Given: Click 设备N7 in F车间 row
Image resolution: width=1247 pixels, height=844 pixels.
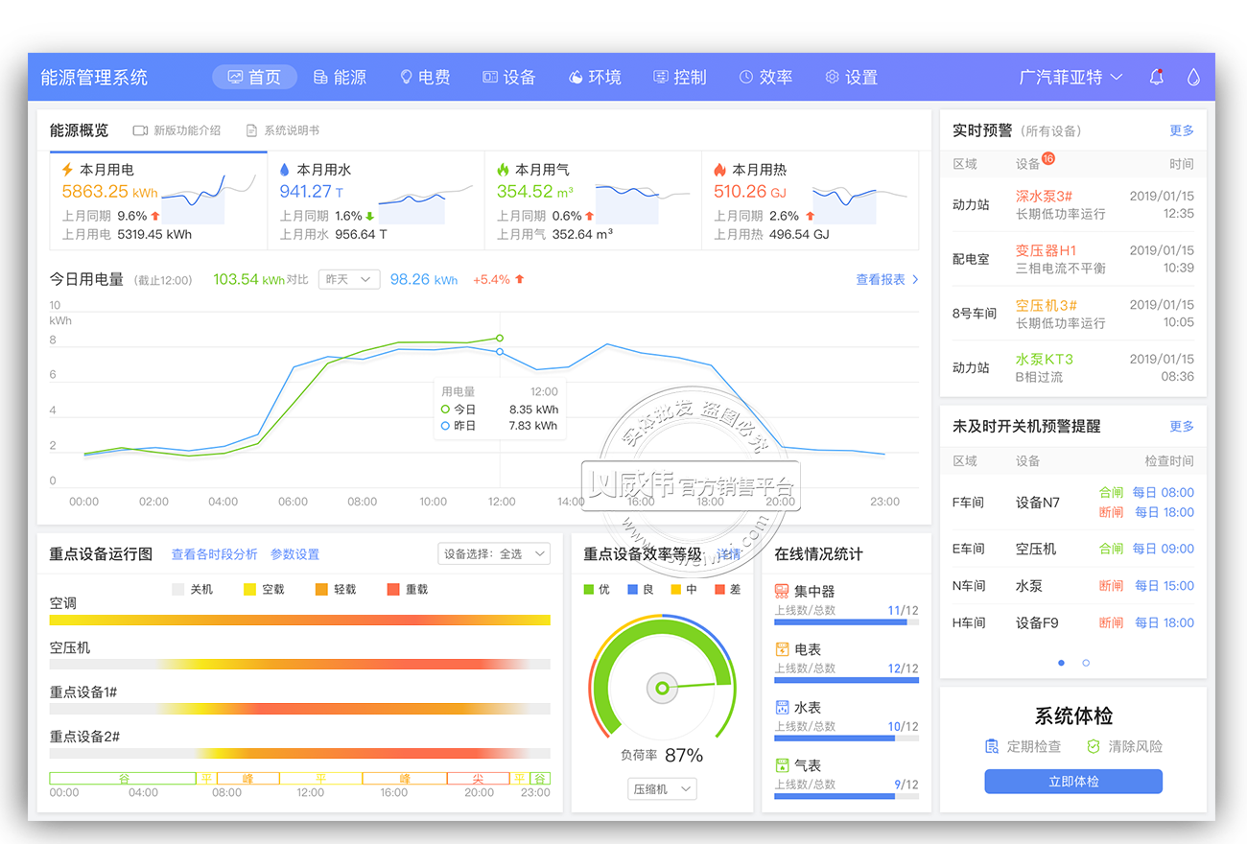Looking at the screenshot, I should click(x=1038, y=502).
